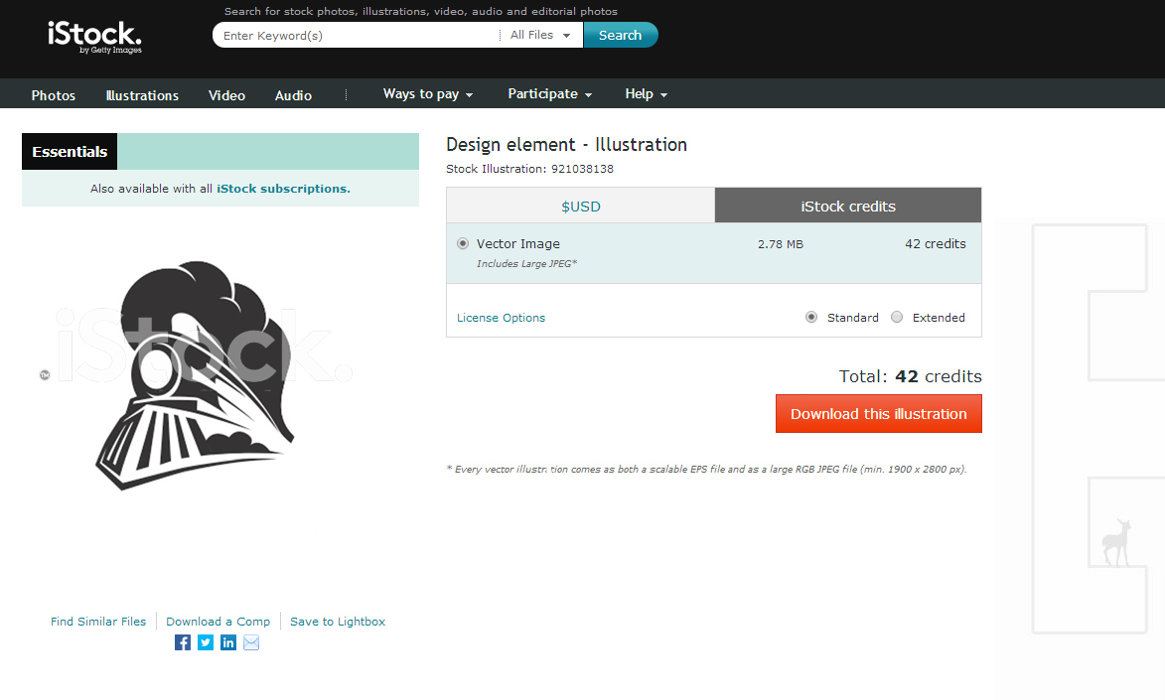
Task: Open the Help dropdown menu
Action: [x=646, y=94]
